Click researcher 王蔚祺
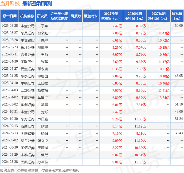This screenshot has width=184, height=173. 43,148
